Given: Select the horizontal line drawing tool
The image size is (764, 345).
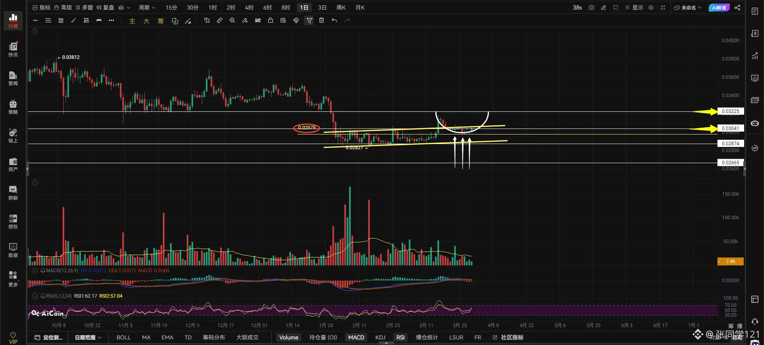Looking at the screenshot, I should pyautogui.click(x=35, y=21).
